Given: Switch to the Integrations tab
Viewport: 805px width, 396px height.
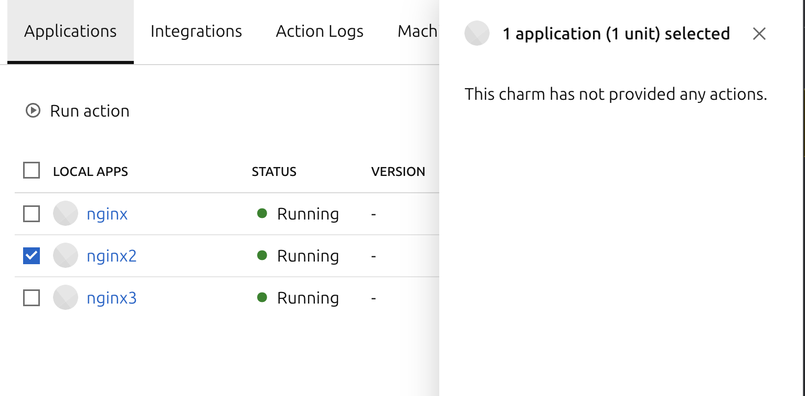Looking at the screenshot, I should tap(196, 31).
